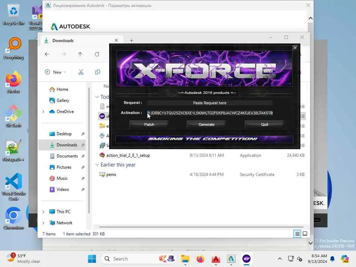
Task: Go up one folder level in Explorer
Action: pyautogui.click(x=80, y=54)
